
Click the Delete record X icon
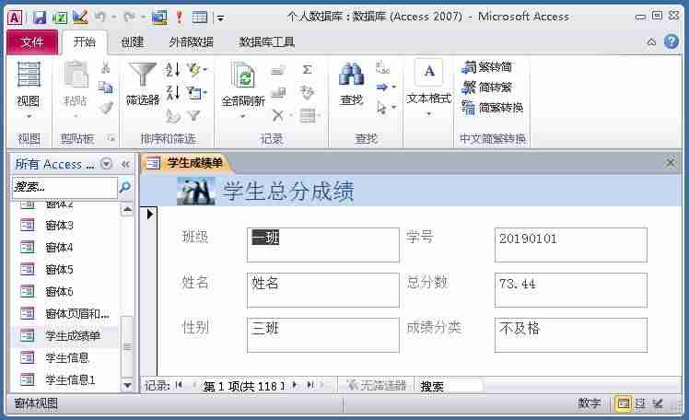pyautogui.click(x=277, y=115)
